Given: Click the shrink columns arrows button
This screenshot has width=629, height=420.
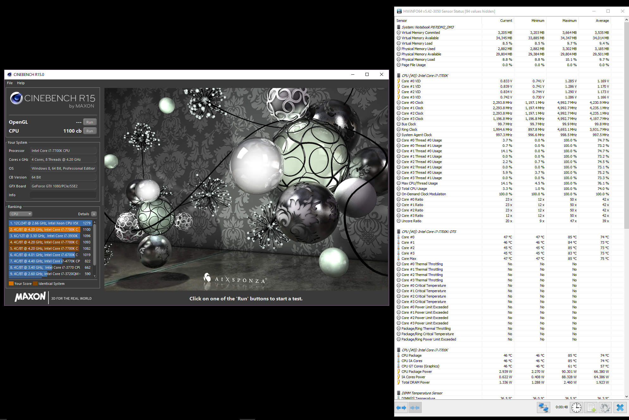Looking at the screenshot, I should click(415, 408).
